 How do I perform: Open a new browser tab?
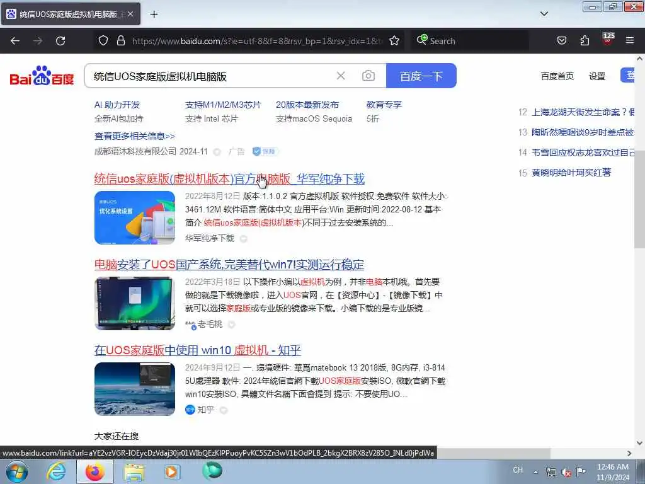pyautogui.click(x=154, y=14)
